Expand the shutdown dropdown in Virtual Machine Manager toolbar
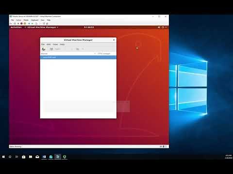Image resolution: width=233 pixels, height=174 pixels. pyautogui.click(x=83, y=49)
